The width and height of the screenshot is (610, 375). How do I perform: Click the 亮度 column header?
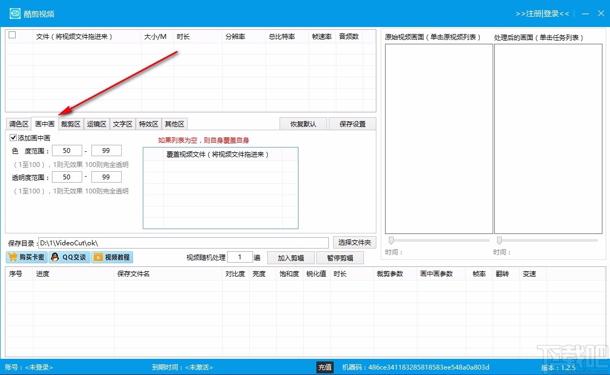tap(263, 274)
